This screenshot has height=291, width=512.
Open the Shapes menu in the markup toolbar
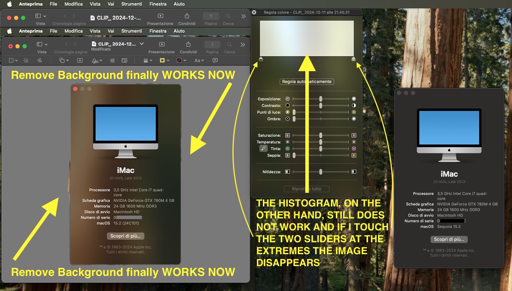tap(64, 60)
